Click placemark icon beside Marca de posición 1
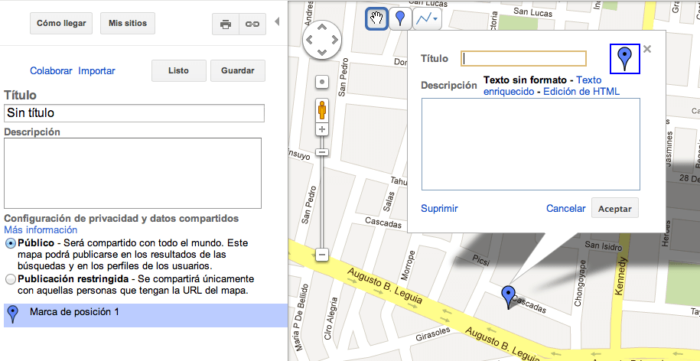This screenshot has width=700, height=361. pyautogui.click(x=14, y=314)
